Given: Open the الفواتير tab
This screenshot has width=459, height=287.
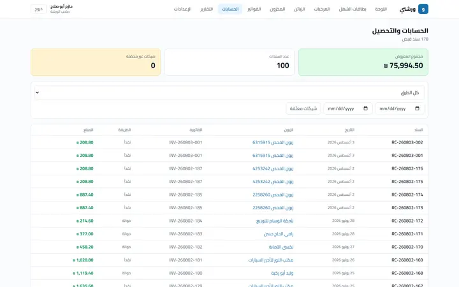Looking at the screenshot, I should coord(254,9).
